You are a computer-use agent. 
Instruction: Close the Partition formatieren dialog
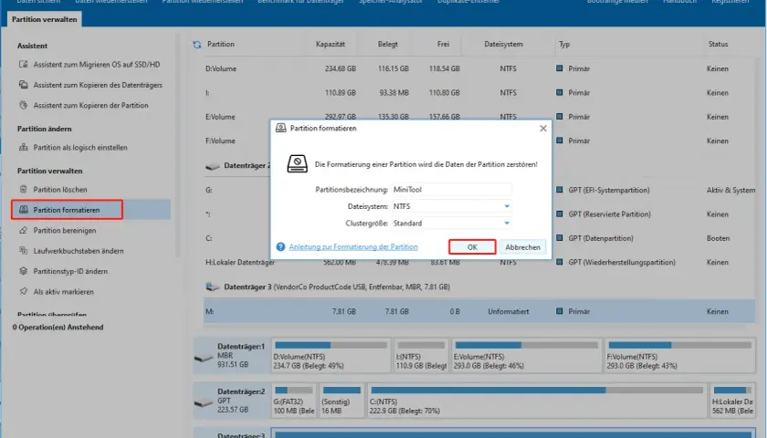[x=543, y=128]
